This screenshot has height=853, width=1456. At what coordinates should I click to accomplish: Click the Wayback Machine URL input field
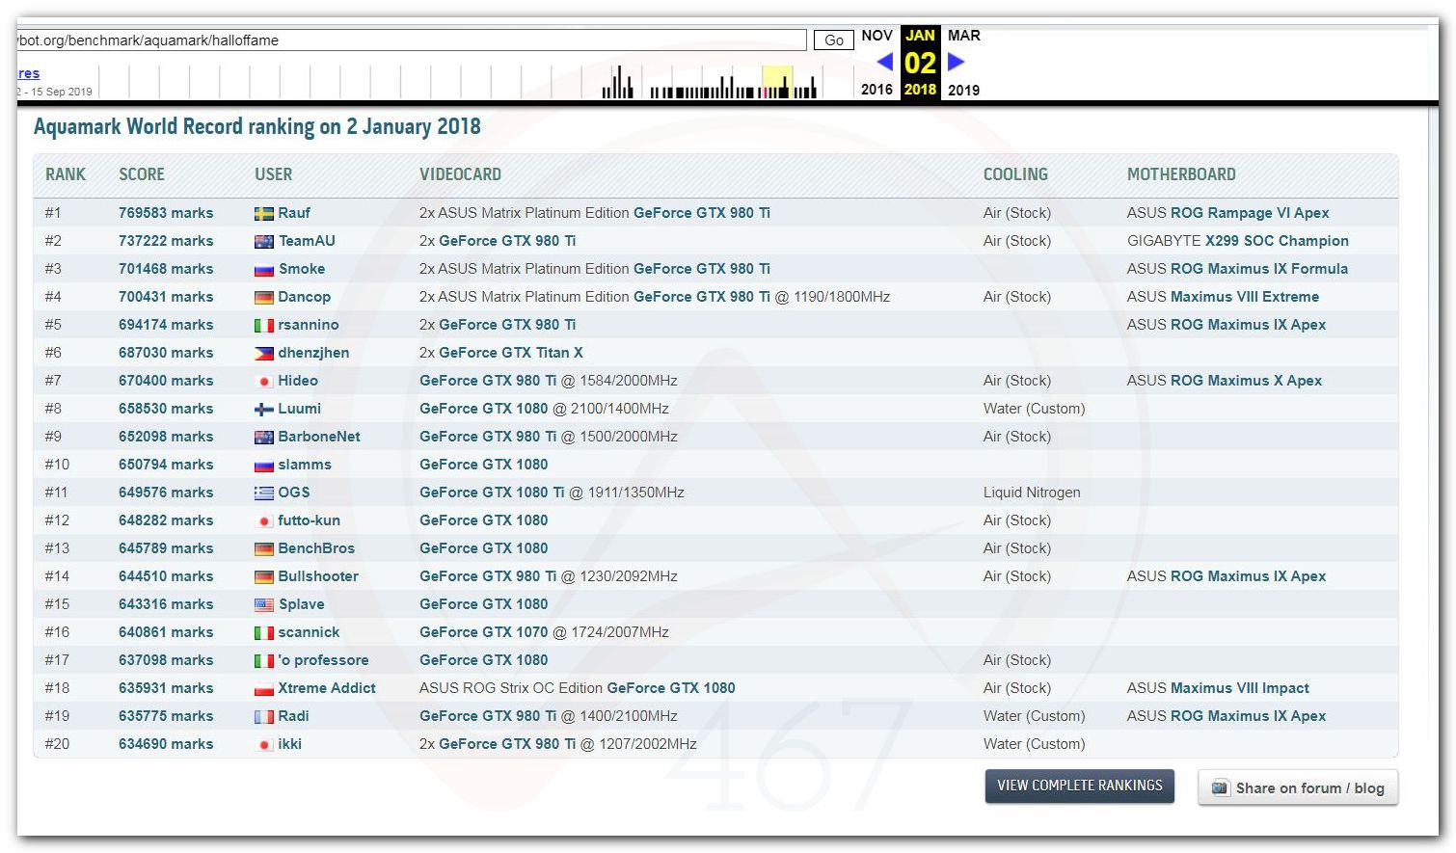pyautogui.click(x=411, y=40)
